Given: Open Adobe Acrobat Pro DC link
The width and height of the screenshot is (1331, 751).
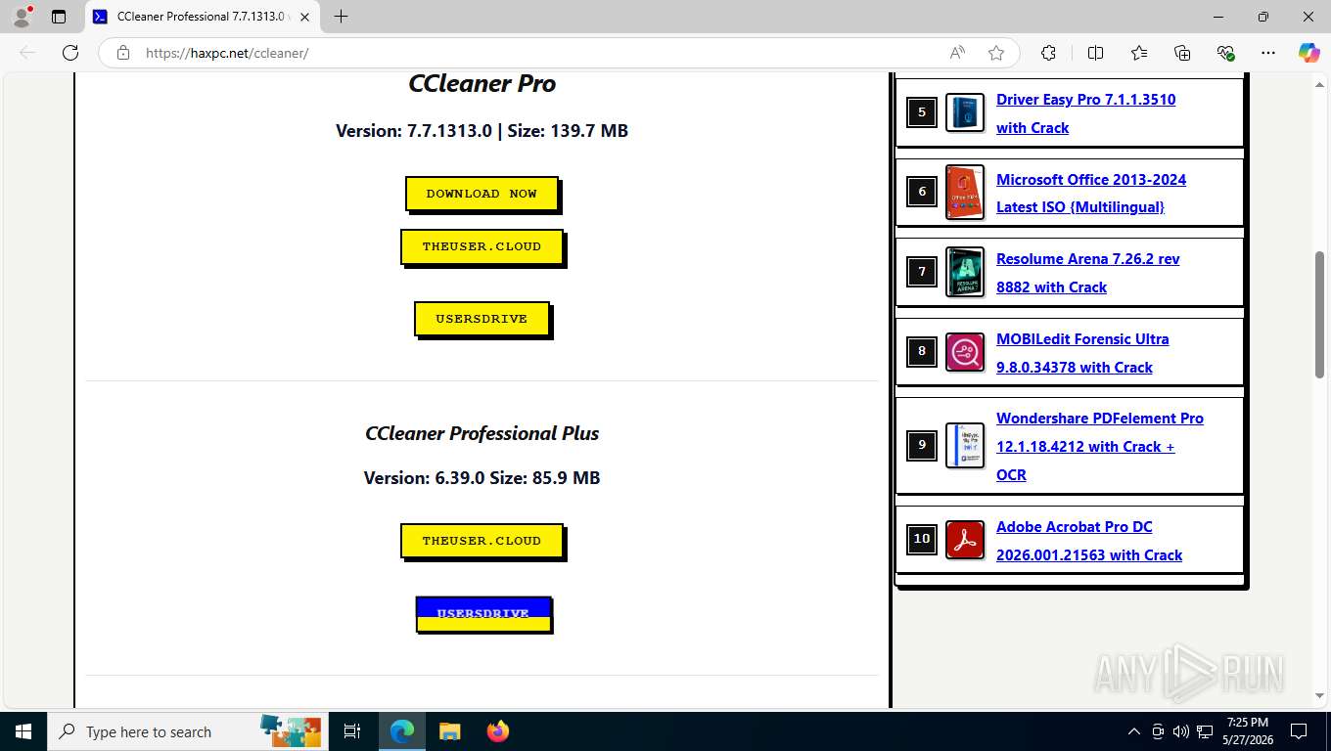Looking at the screenshot, I should click(x=1089, y=541).
